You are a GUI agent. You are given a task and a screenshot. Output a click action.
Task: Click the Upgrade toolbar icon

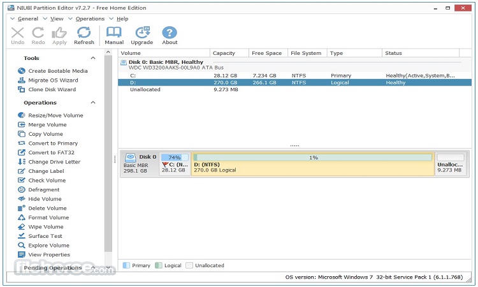(x=141, y=35)
